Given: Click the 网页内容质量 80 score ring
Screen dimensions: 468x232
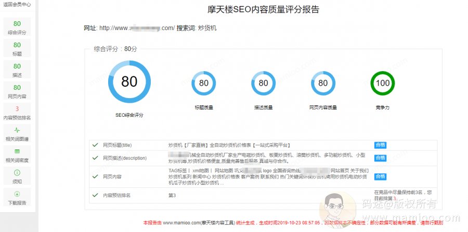Looking at the screenshot, I should [323, 83].
